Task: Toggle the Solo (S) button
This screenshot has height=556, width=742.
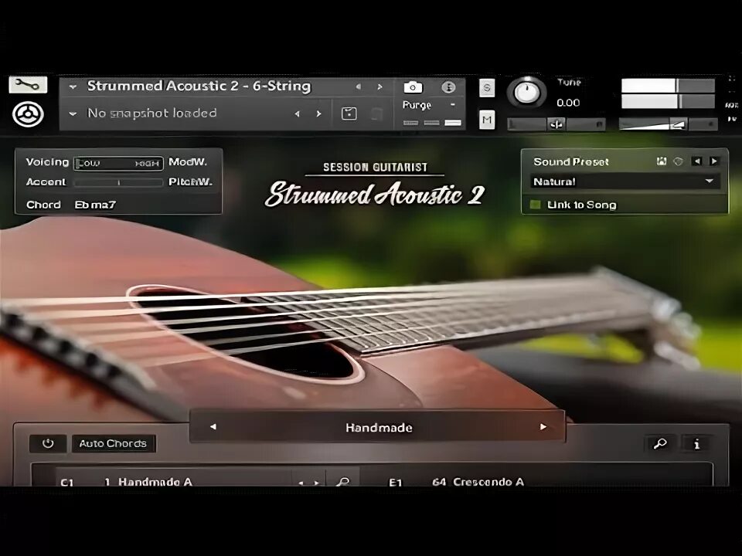Action: click(487, 88)
